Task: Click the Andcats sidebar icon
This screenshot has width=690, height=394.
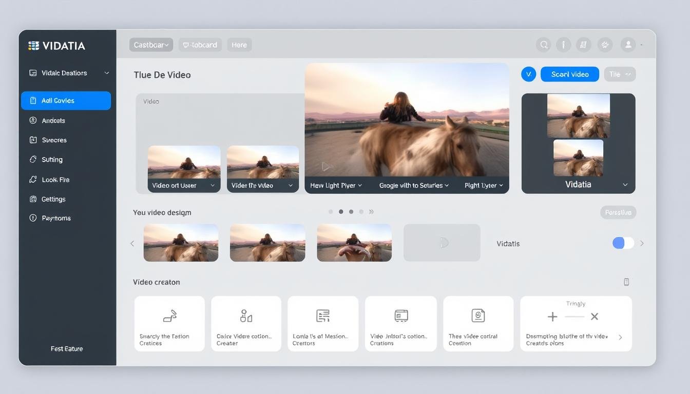Action: (x=33, y=121)
